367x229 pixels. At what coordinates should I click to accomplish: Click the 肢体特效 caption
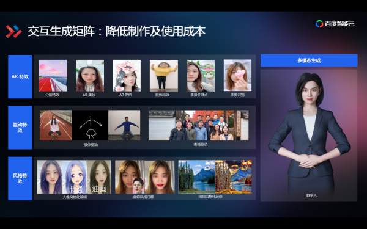(163, 95)
